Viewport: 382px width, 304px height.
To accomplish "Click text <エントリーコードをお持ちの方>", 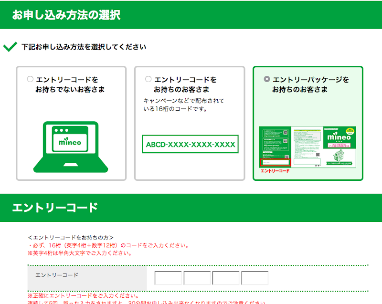I will coord(71,237).
